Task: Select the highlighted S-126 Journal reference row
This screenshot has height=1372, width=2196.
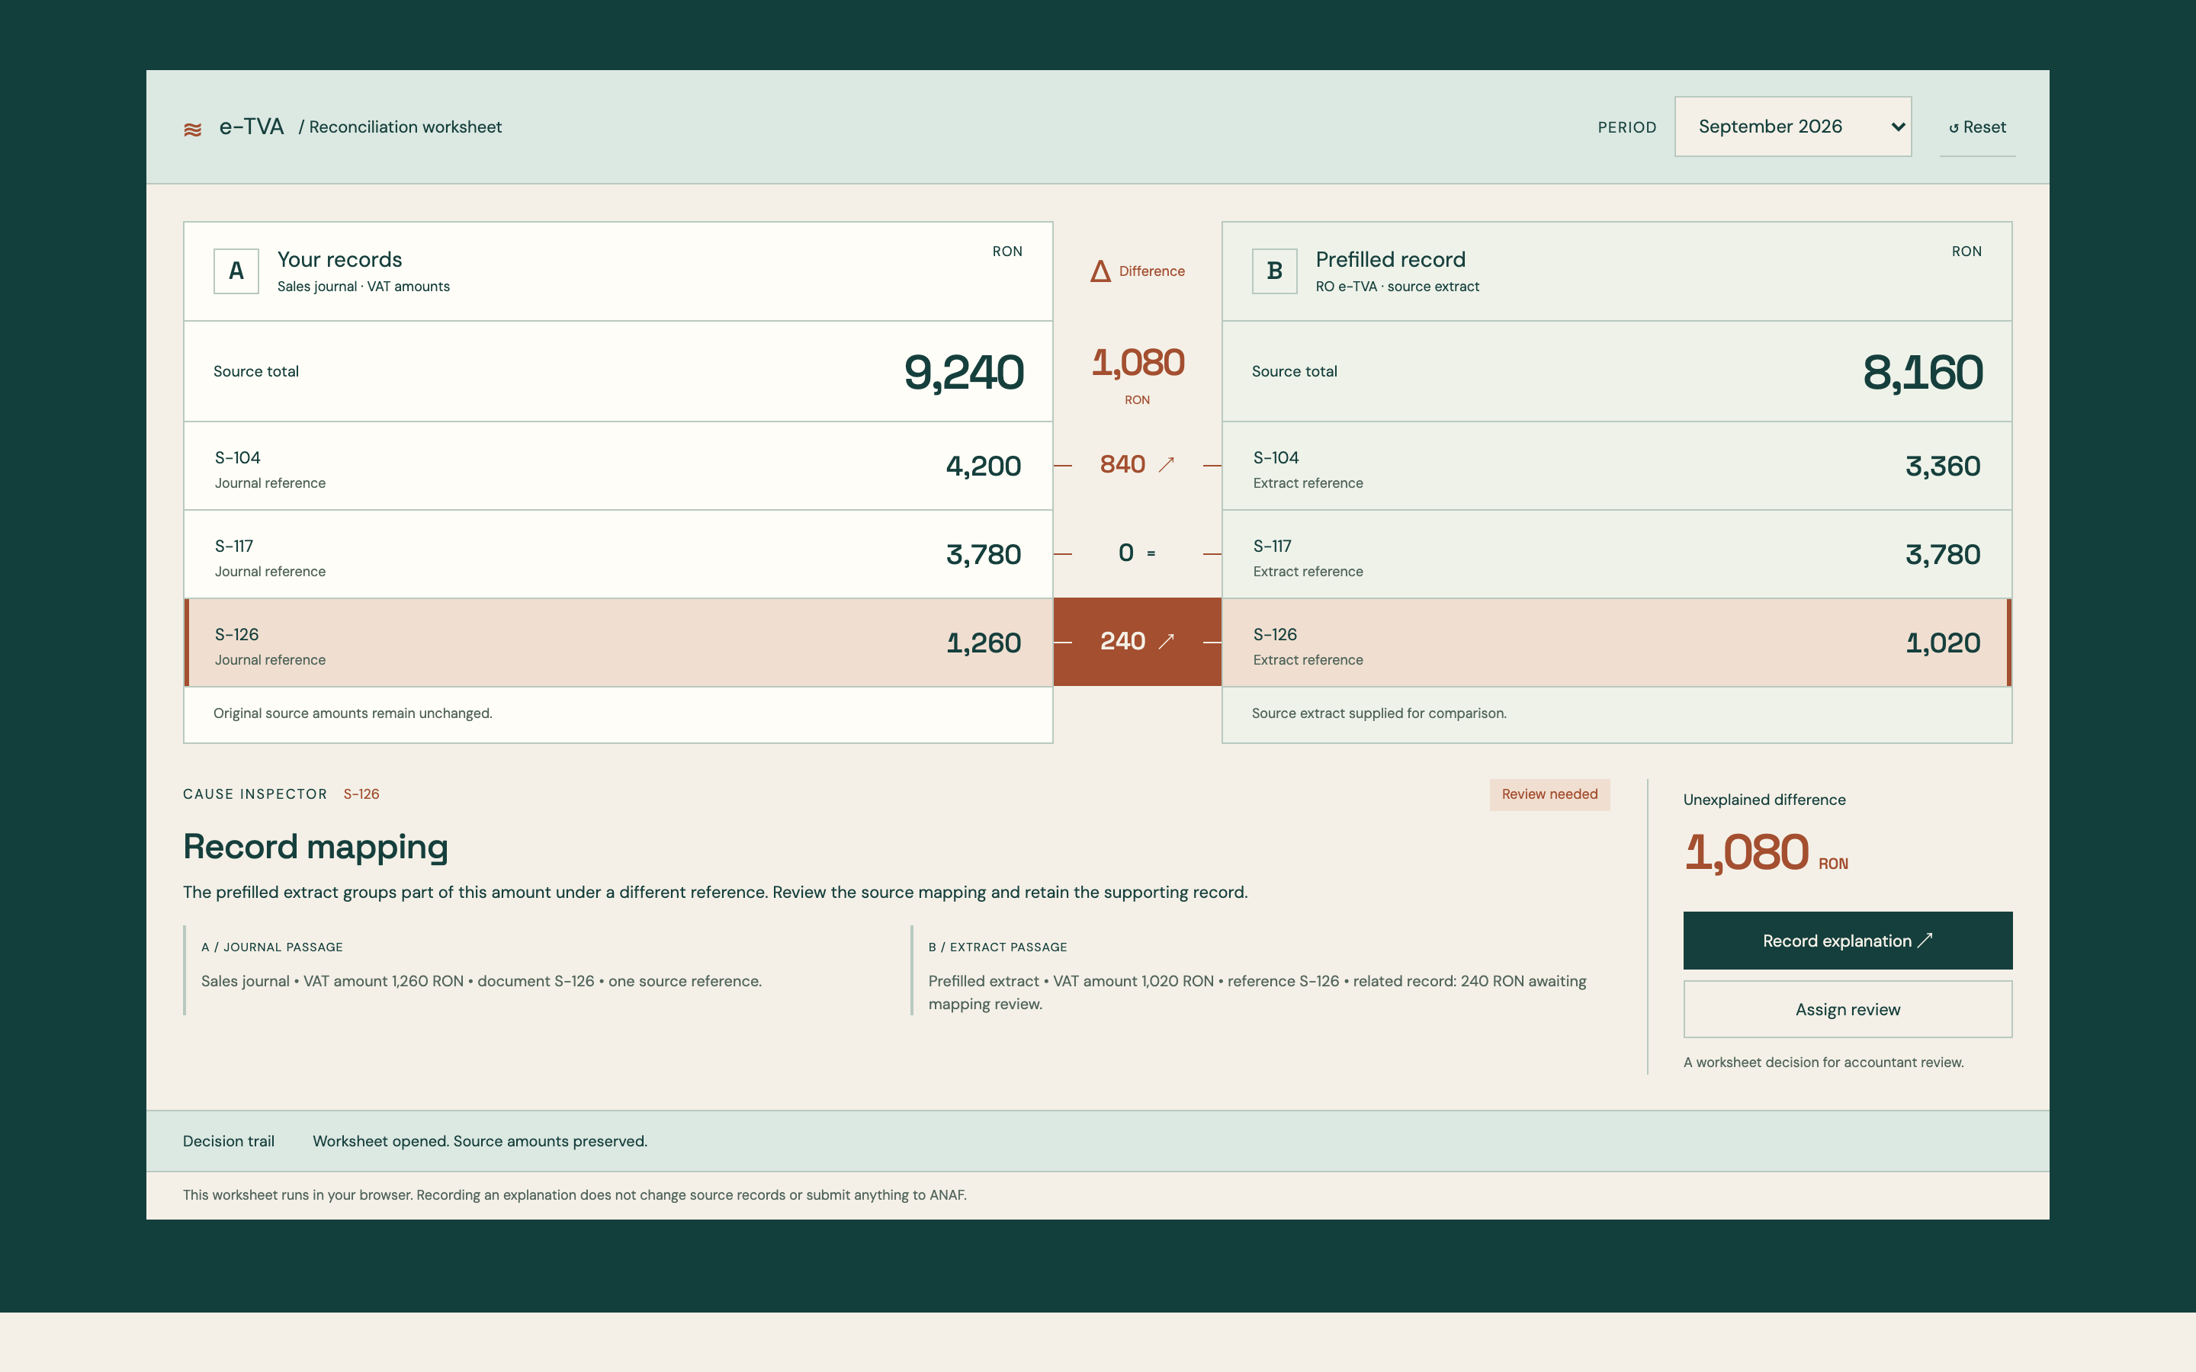Action: (x=618, y=643)
